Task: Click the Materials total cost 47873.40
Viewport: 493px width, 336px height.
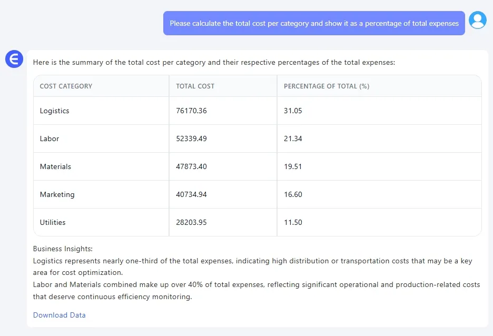Action: (x=191, y=166)
